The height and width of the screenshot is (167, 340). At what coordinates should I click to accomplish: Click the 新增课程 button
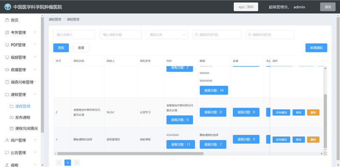tap(316, 48)
